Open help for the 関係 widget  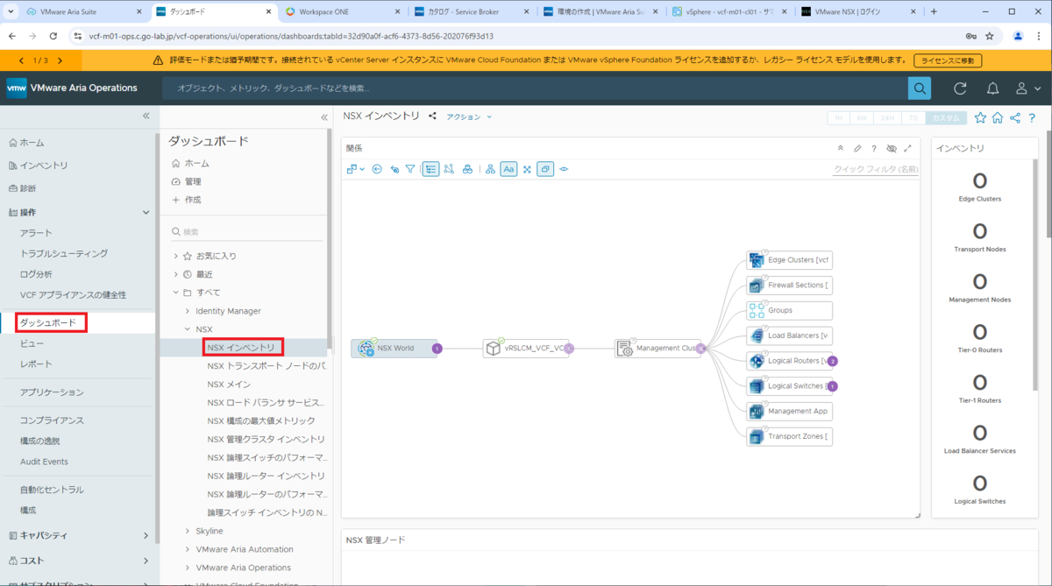click(874, 149)
